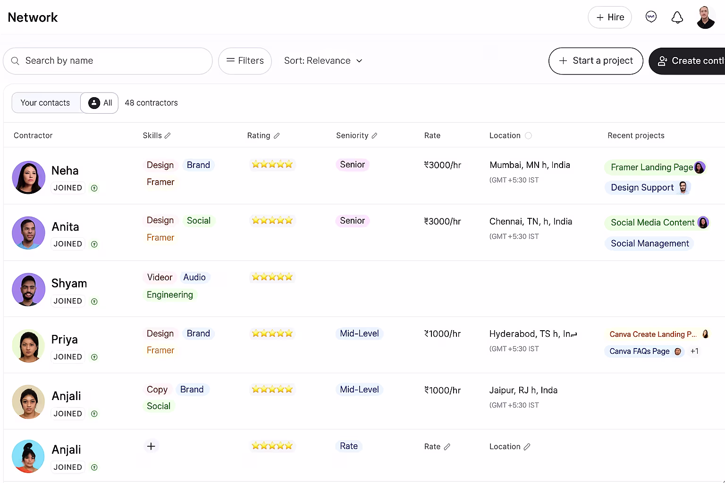The width and height of the screenshot is (725, 483).
Task: Click the Seniority column edit pencil
Action: [374, 136]
